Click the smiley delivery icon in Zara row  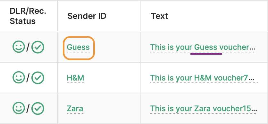[19, 108]
